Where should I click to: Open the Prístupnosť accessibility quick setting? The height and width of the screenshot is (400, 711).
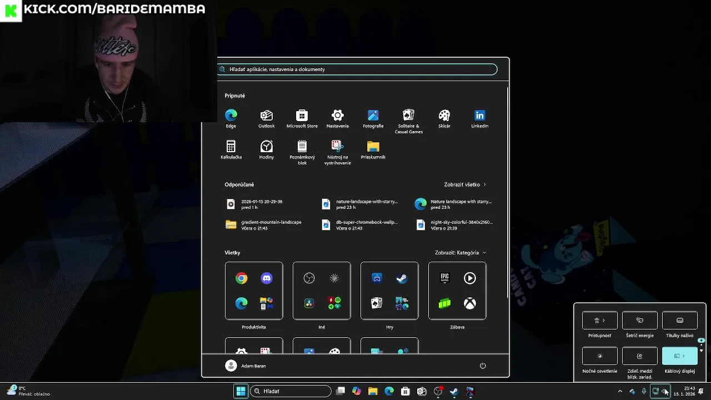[x=600, y=321]
